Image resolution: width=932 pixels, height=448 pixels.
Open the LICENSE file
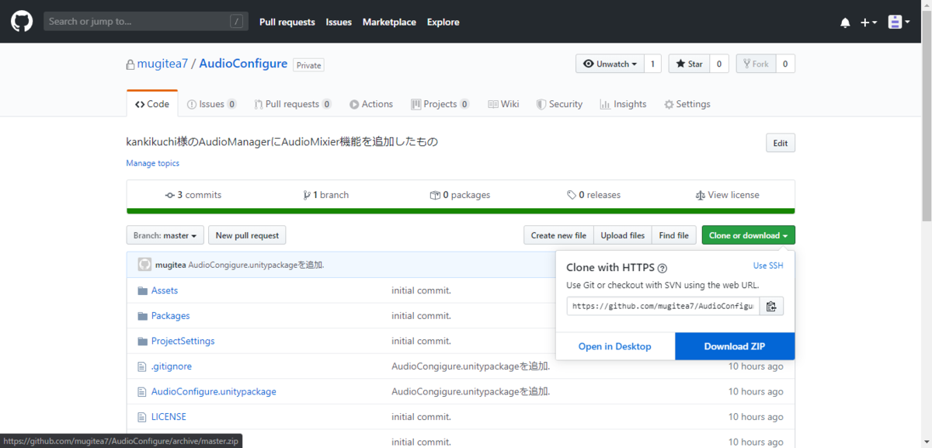(169, 417)
